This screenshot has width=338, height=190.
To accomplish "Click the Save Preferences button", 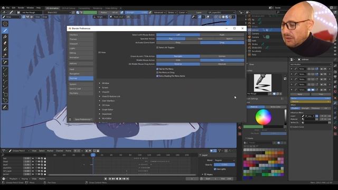I will pyautogui.click(x=83, y=119).
